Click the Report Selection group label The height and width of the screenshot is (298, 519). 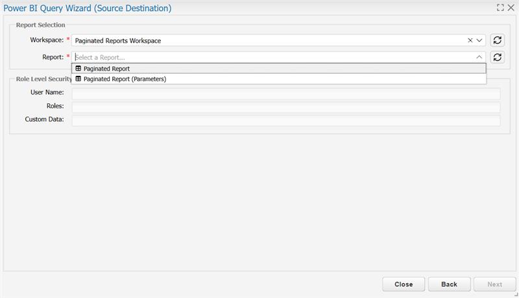pos(40,25)
